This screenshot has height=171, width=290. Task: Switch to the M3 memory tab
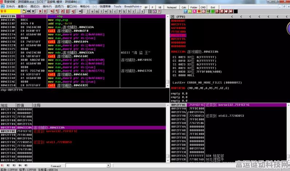pos(14,165)
